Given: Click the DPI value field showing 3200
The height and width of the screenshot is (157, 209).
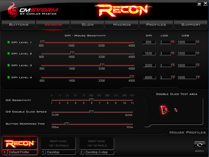Looking at the screenshot, I should point(149,65).
